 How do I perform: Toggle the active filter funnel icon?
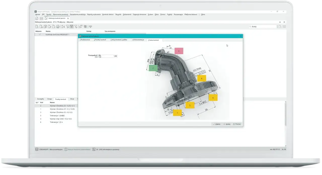71,26
